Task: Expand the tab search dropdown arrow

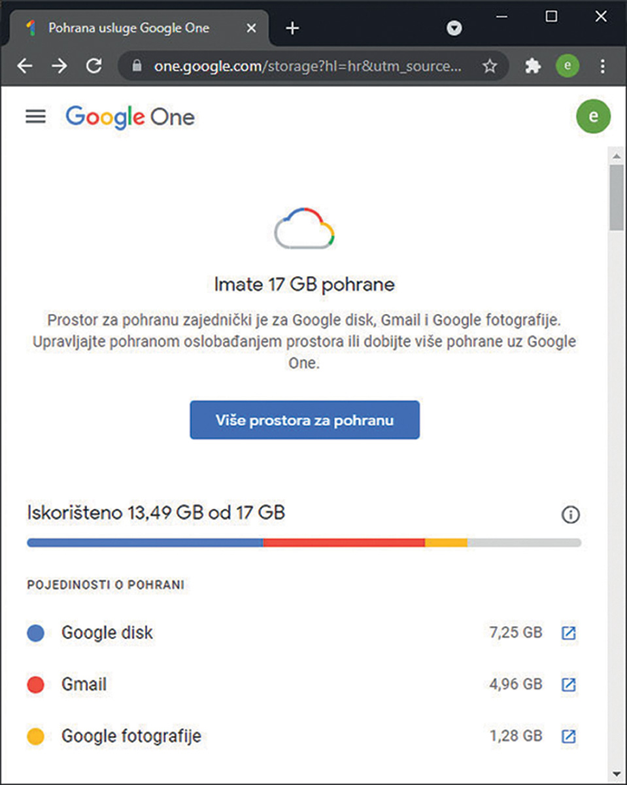Action: click(x=454, y=28)
